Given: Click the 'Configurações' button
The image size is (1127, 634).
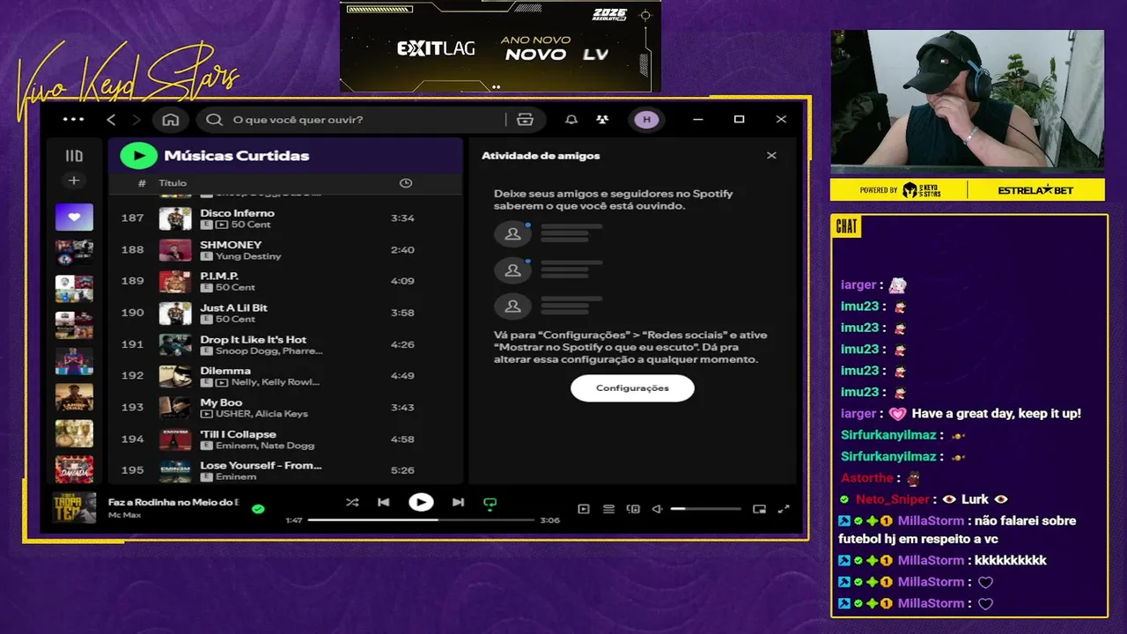Looking at the screenshot, I should click(x=632, y=388).
